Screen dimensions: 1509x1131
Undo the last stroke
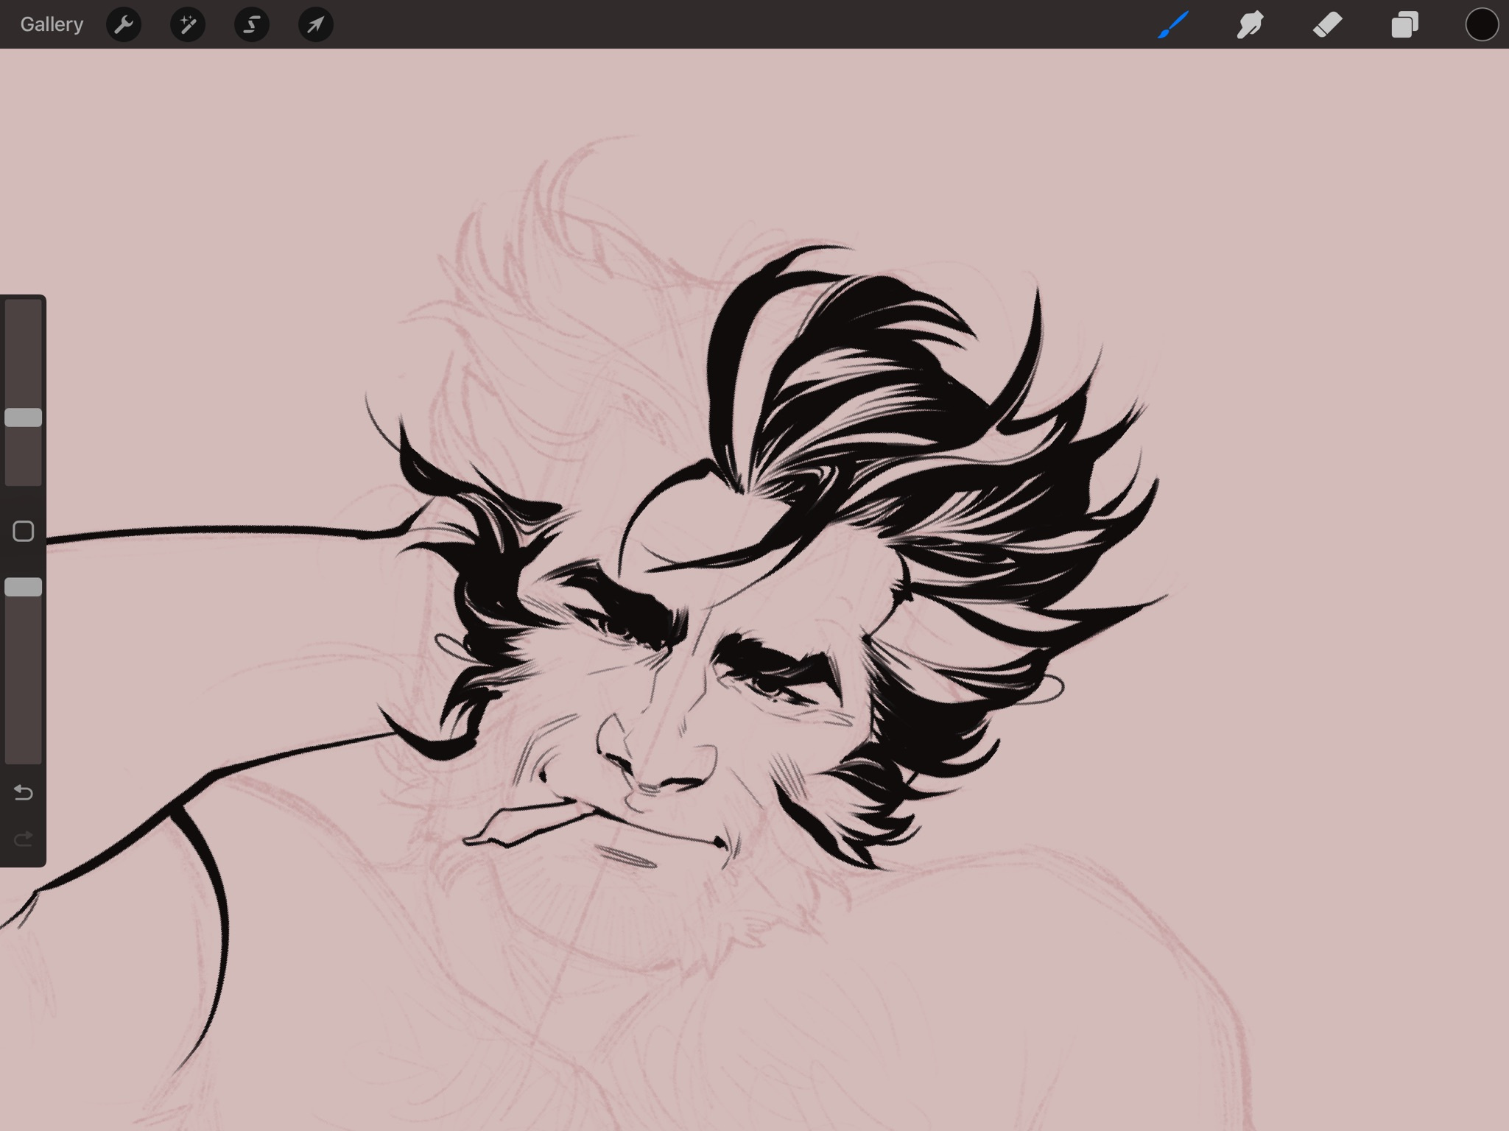pos(24,792)
